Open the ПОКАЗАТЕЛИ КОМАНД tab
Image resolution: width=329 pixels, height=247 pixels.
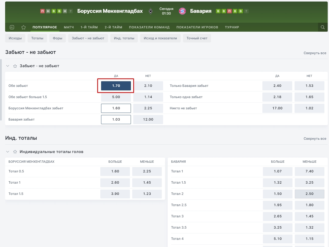click(x=149, y=27)
